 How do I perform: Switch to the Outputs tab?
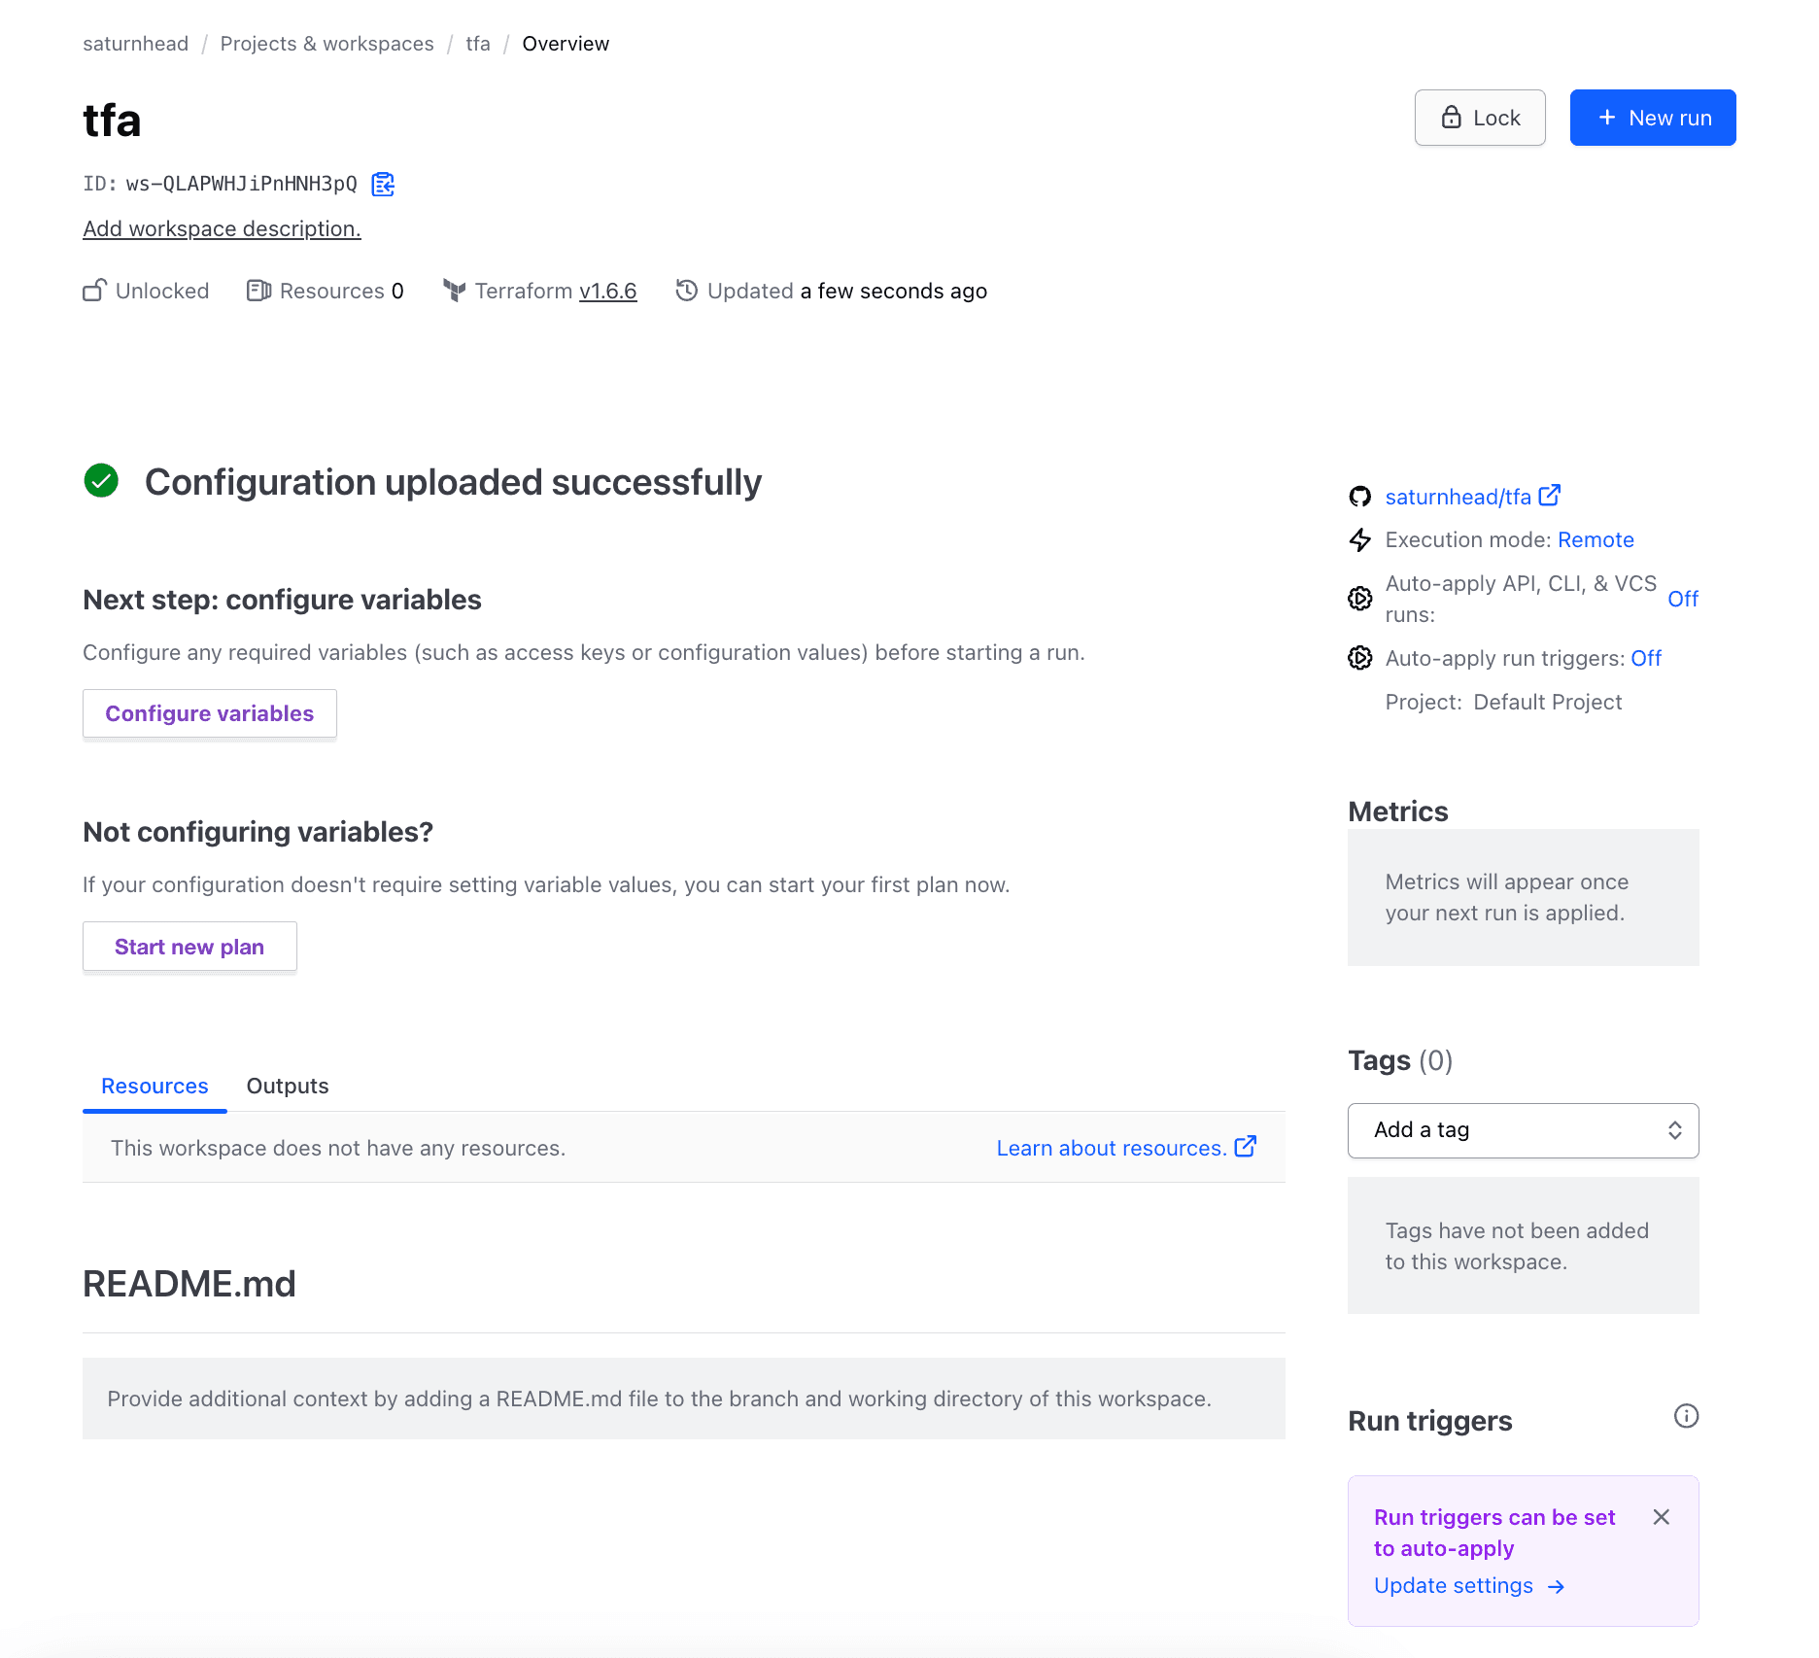[288, 1086]
